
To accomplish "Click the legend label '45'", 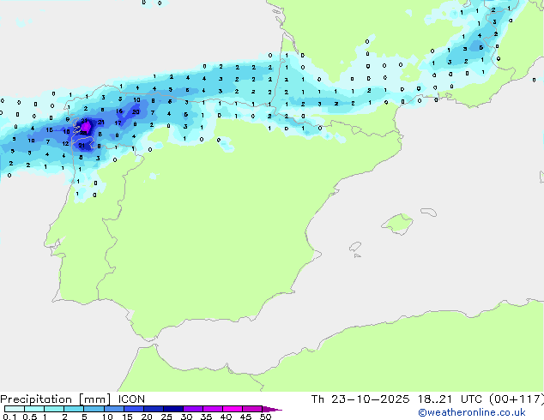I will [x=245, y=417].
